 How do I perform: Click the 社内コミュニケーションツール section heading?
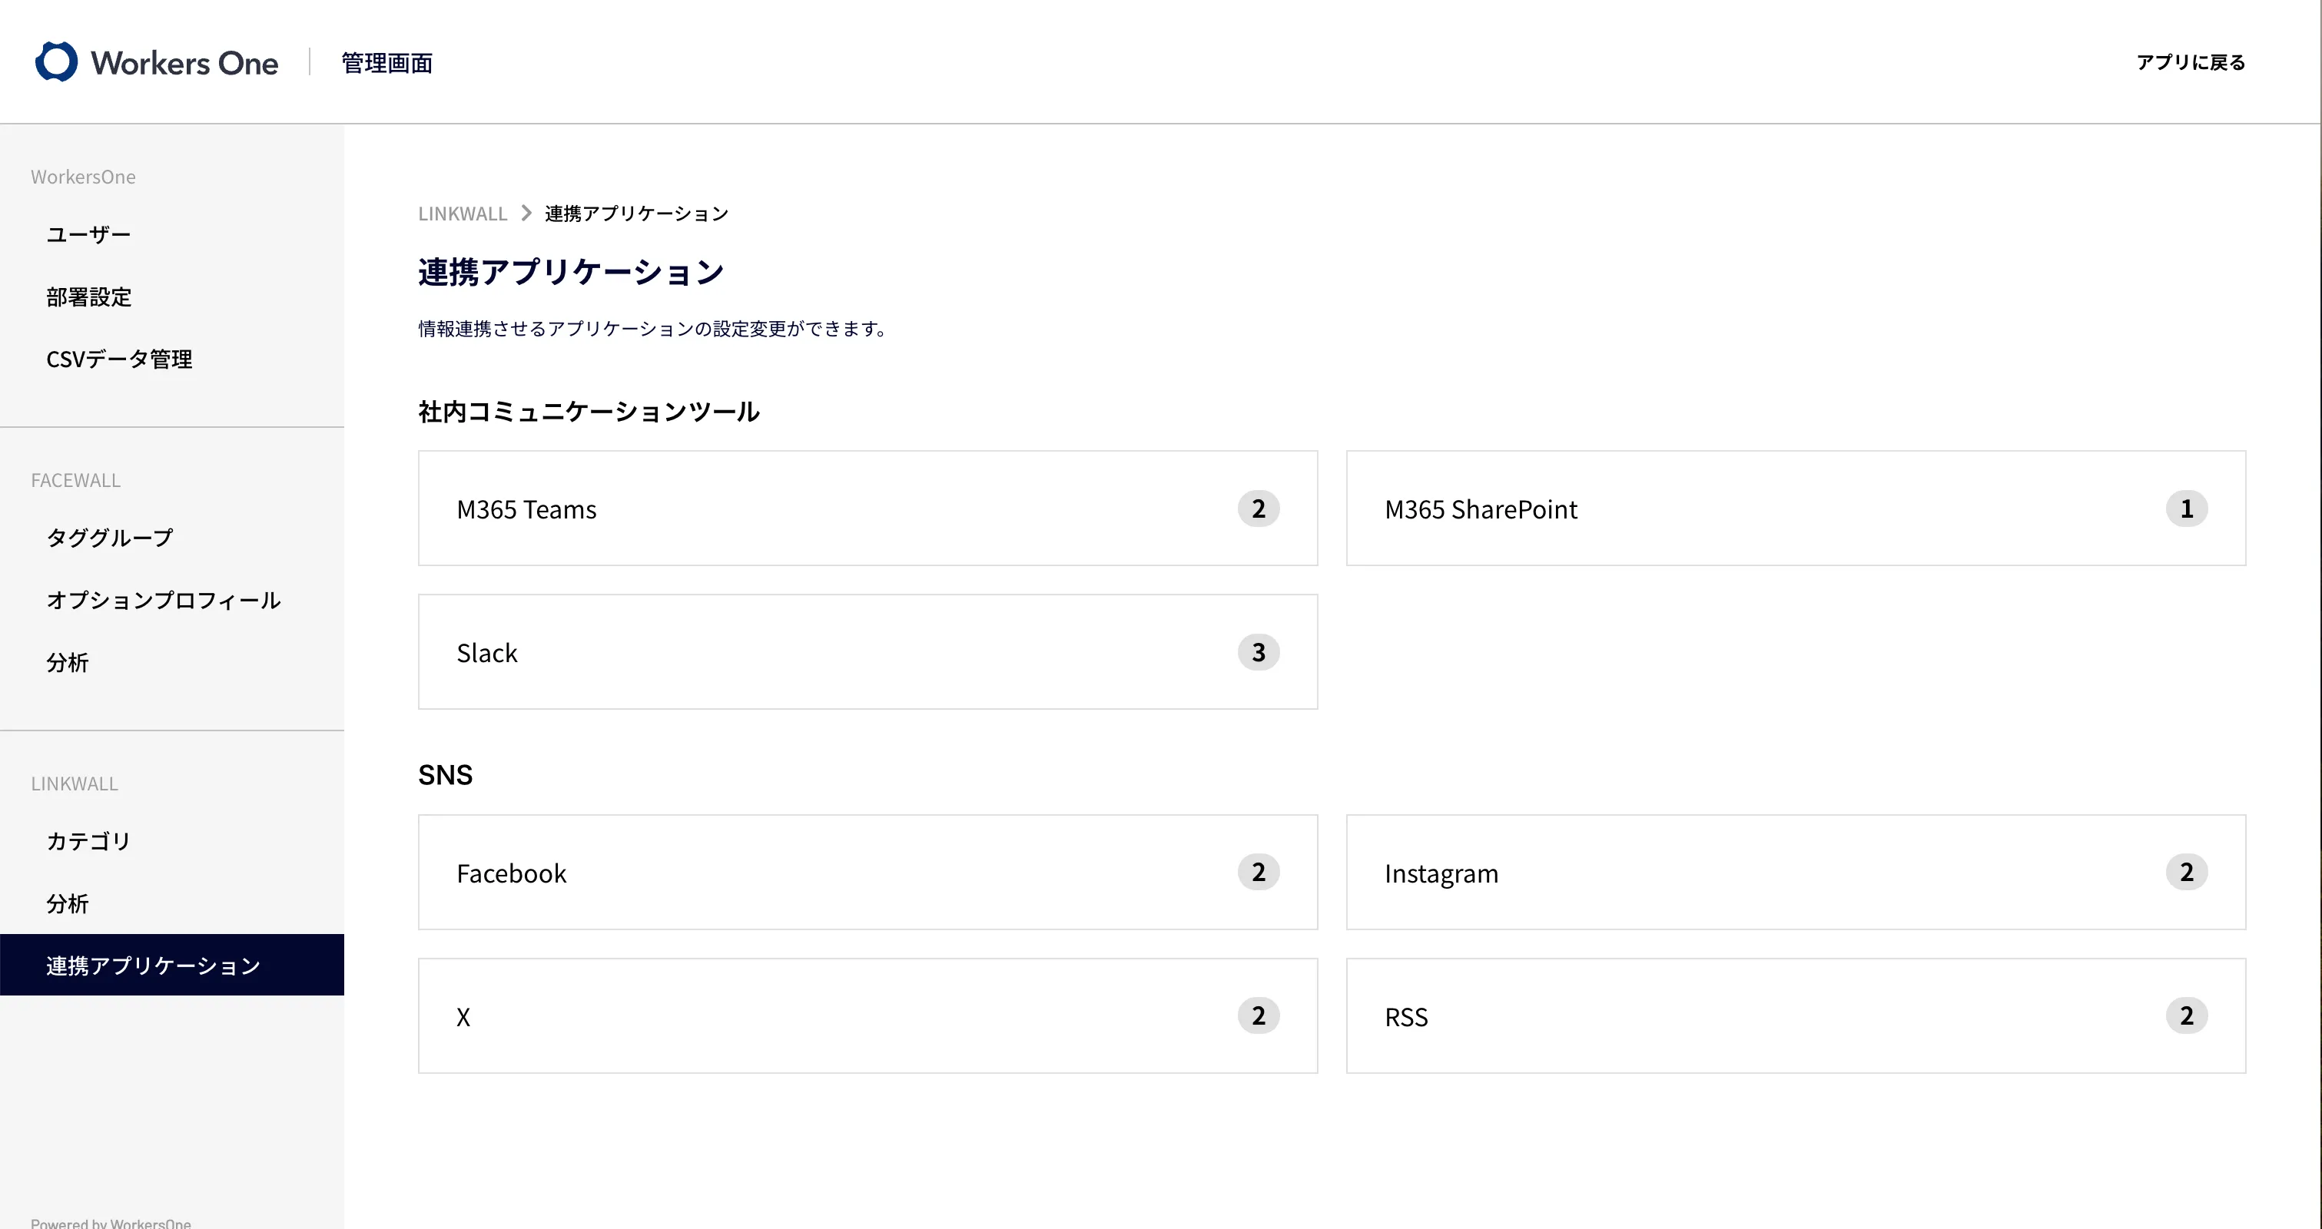pyautogui.click(x=589, y=411)
